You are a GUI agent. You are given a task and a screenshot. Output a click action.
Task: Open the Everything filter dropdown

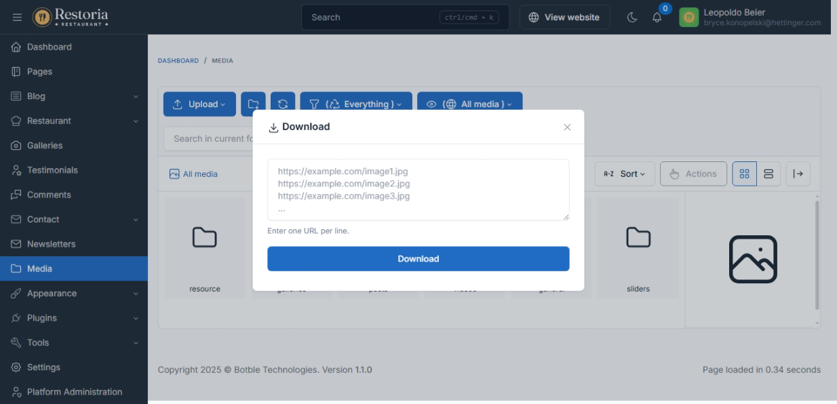coord(355,104)
